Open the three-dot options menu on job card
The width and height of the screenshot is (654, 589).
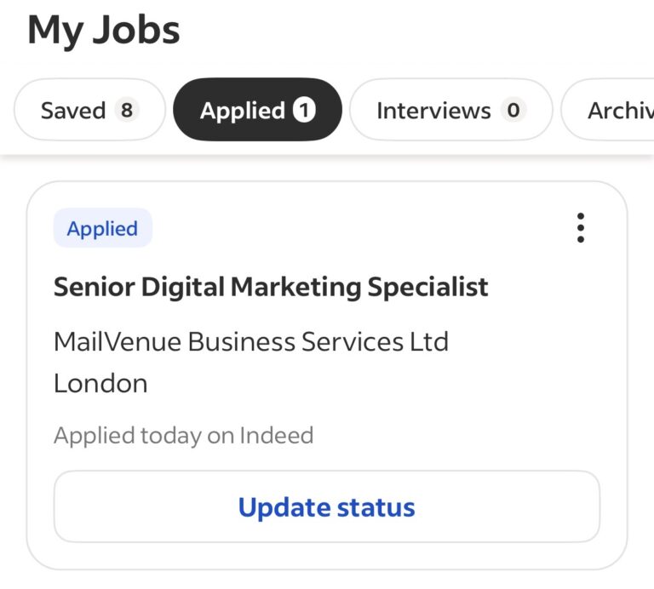(x=581, y=228)
